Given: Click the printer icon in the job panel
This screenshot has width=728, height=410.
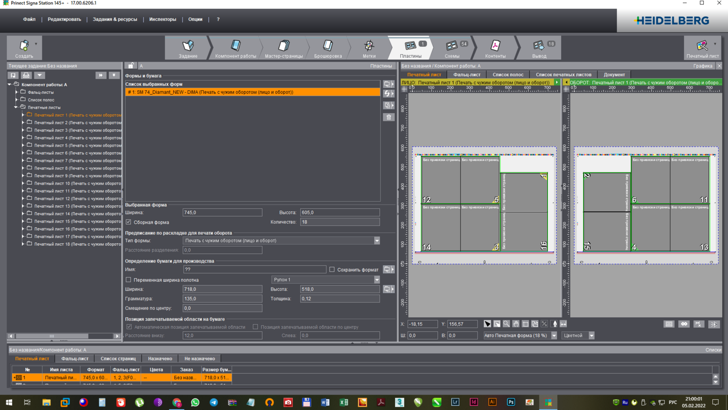Looking at the screenshot, I should (x=26, y=75).
